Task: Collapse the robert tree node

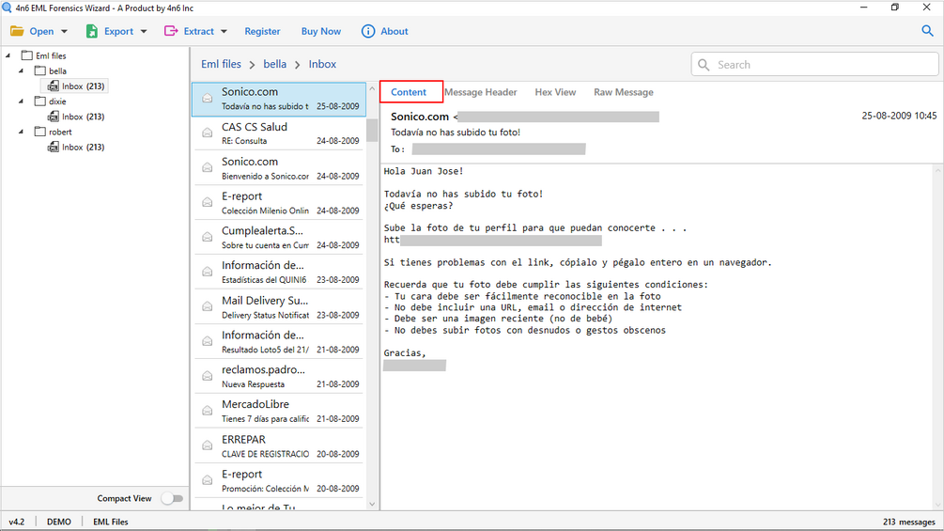Action: 21,132
